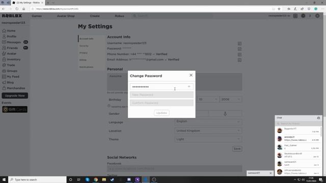
Task: Click the Confirm Password input field
Action: [161, 103]
